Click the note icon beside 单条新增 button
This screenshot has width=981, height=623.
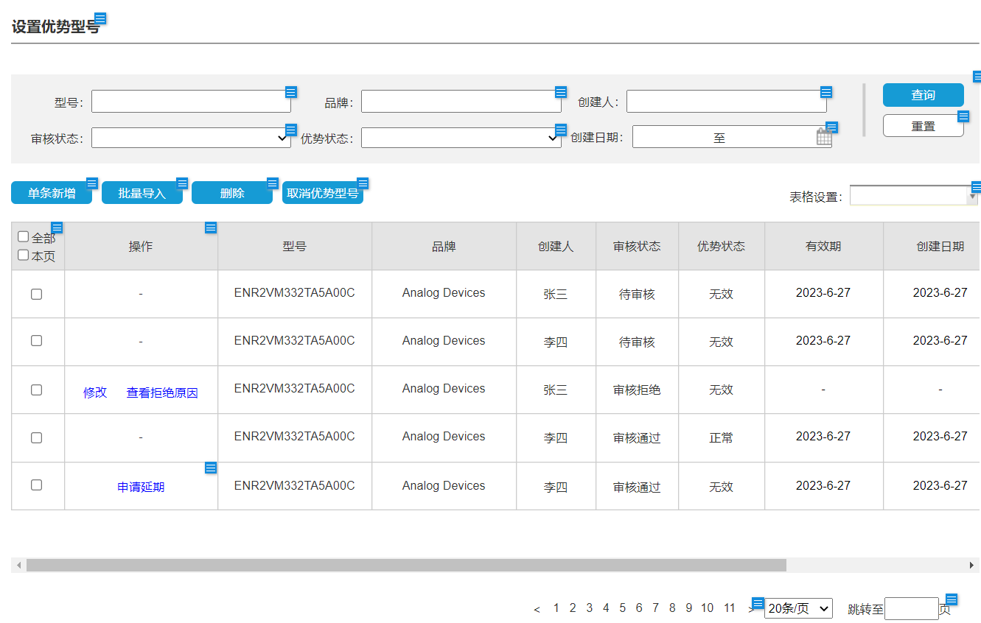(92, 183)
